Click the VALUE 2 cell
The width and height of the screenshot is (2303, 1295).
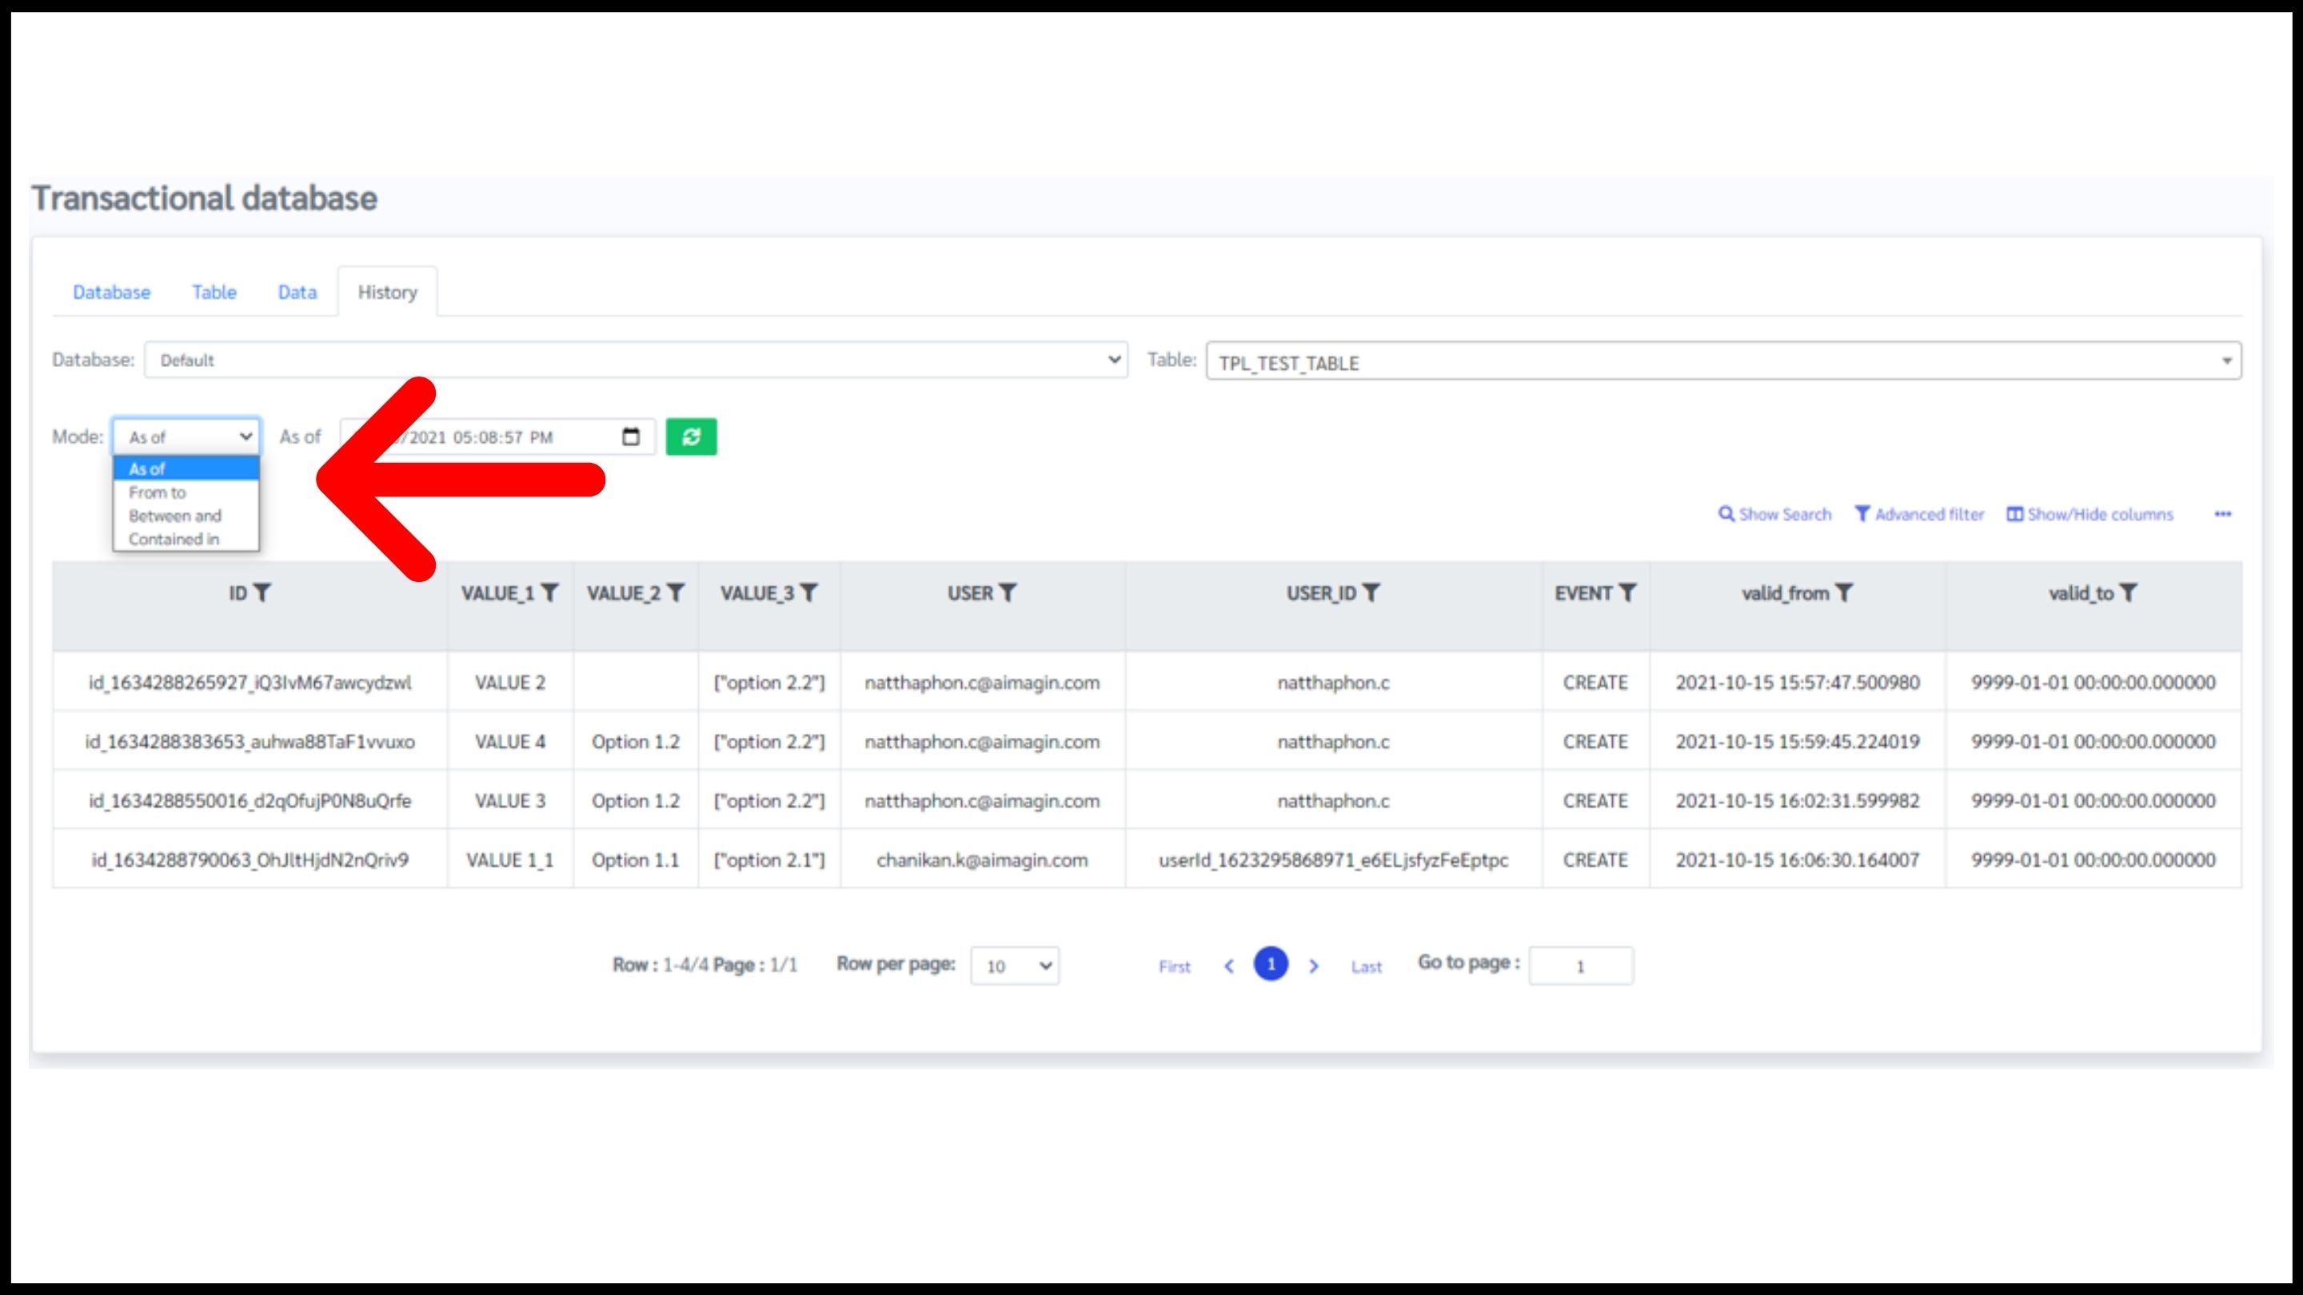[x=509, y=682]
